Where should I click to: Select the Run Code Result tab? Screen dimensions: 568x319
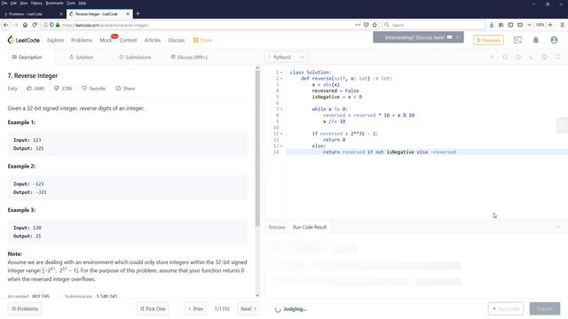point(310,227)
